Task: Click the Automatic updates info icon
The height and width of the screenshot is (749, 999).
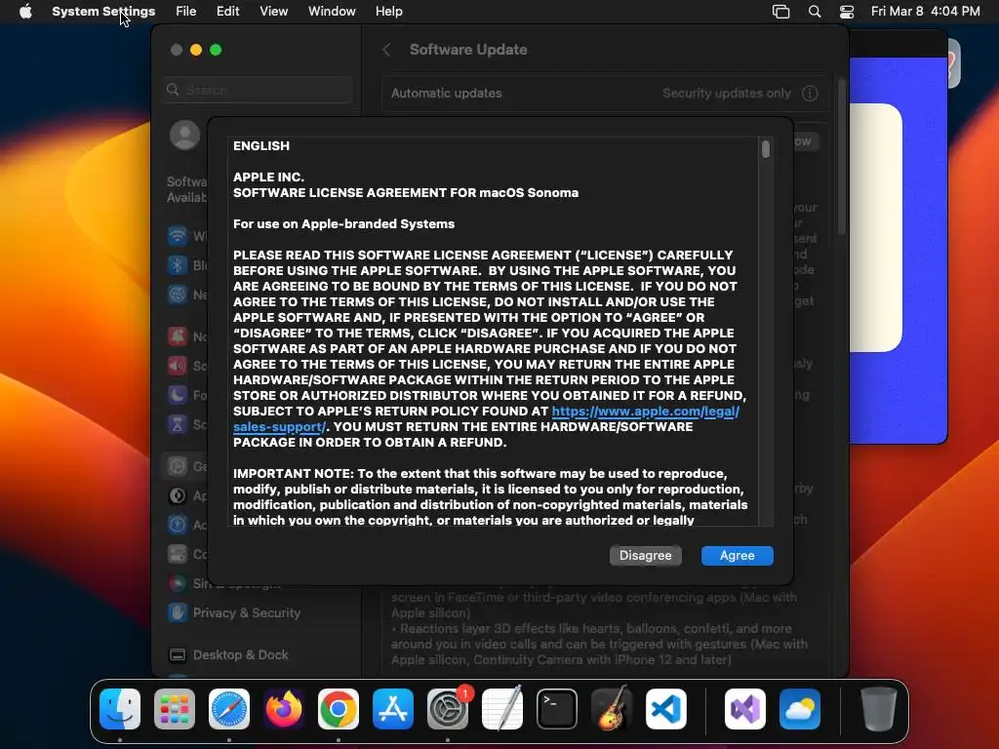Action: (x=810, y=93)
